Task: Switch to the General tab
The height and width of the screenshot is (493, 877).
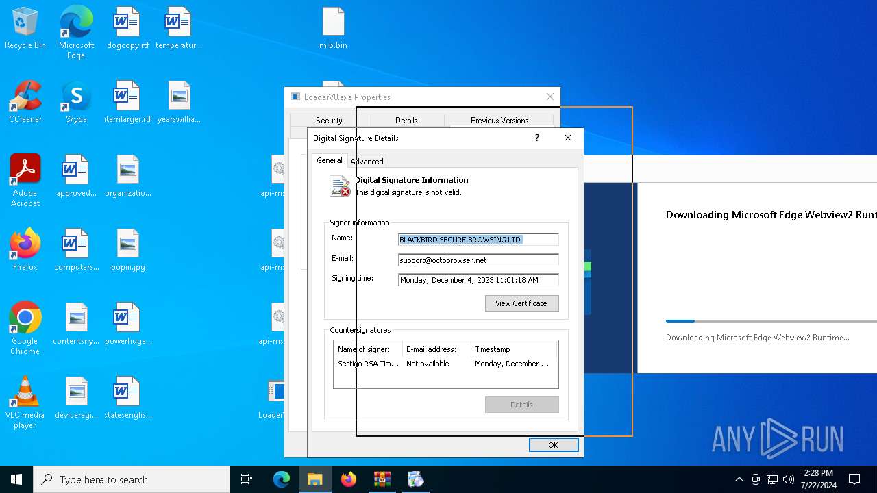Action: click(329, 160)
